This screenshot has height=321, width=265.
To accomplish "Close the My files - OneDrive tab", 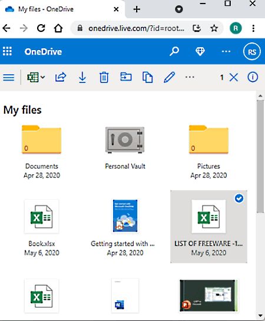I will click(116, 9).
